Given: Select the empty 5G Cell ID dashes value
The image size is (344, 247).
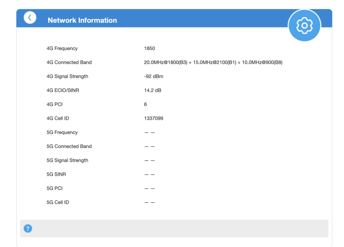Looking at the screenshot, I should [x=150, y=202].
